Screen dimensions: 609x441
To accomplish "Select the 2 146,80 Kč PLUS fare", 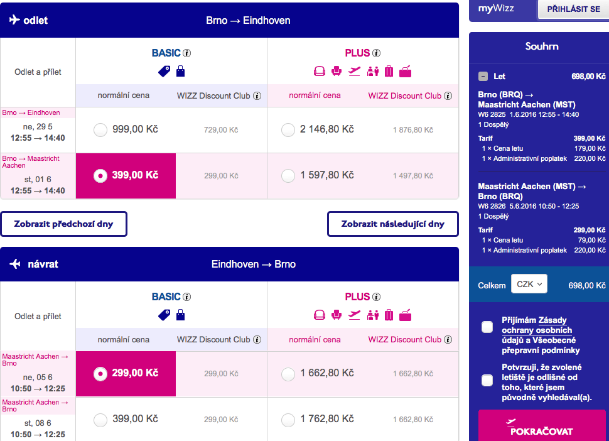I will 288,130.
